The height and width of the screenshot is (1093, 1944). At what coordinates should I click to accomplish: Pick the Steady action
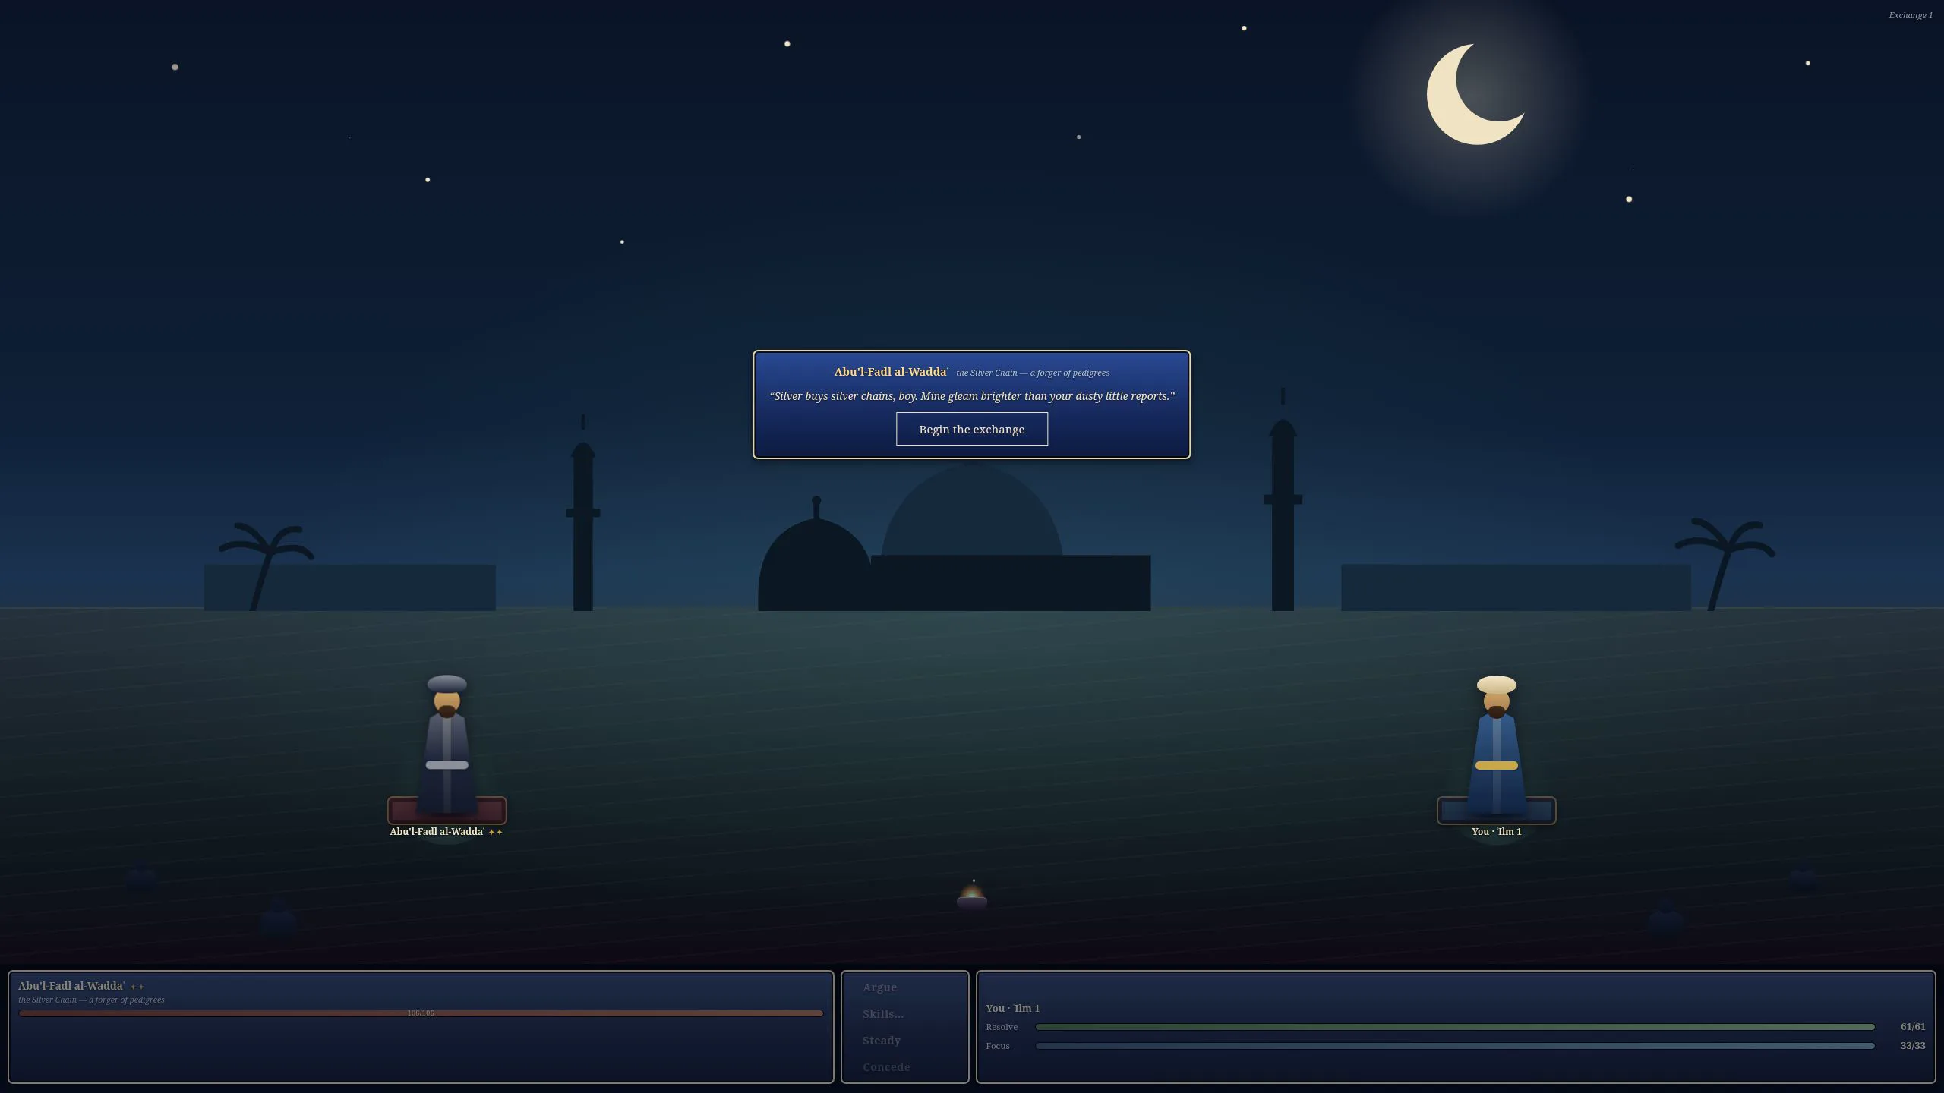tap(881, 1041)
